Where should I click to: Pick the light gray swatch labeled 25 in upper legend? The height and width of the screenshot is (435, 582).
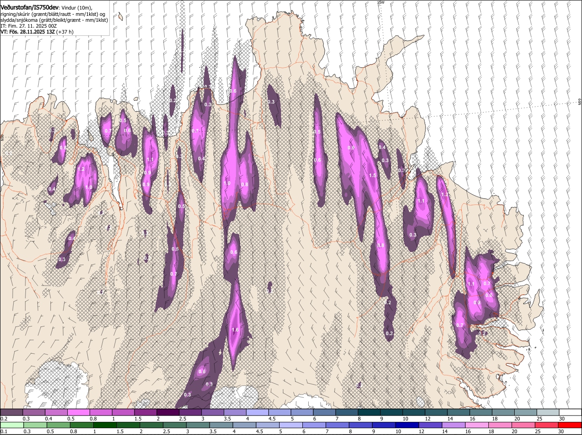tap(548, 412)
